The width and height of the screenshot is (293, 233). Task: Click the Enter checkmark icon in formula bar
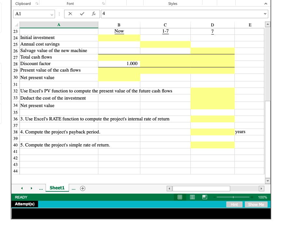click(x=82, y=14)
